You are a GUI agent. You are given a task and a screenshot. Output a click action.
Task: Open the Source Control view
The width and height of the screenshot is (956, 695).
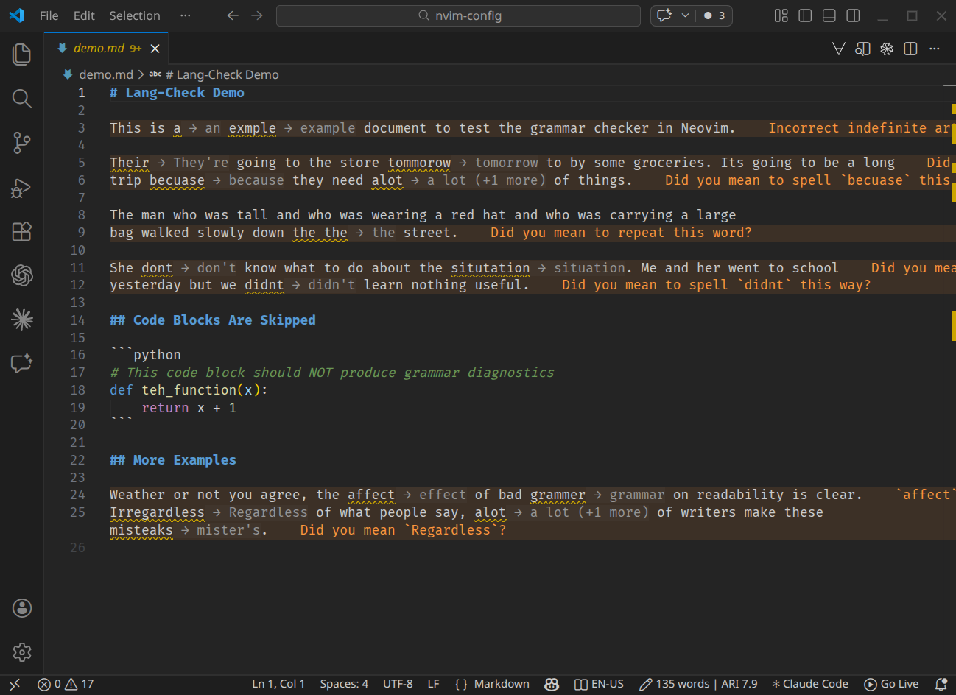(x=21, y=143)
